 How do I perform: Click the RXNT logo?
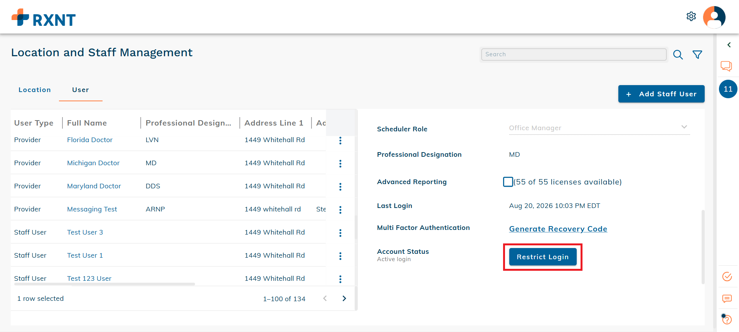(44, 18)
